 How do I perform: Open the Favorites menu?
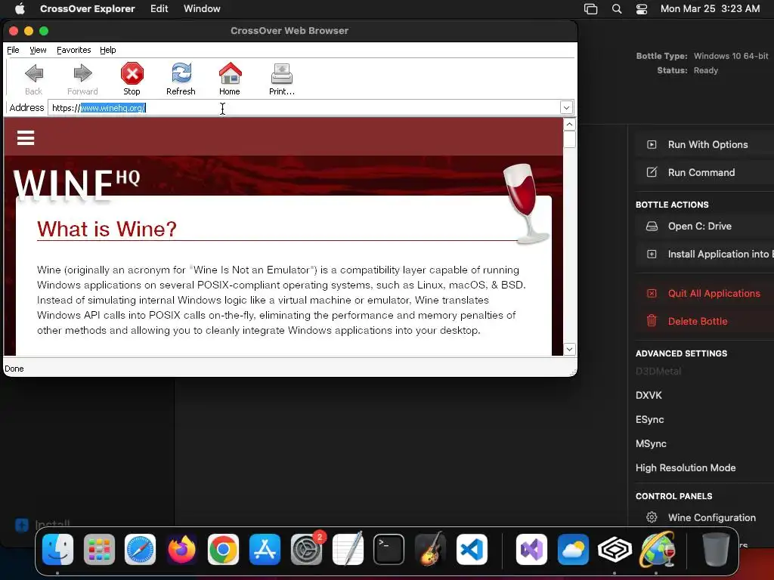coord(73,50)
